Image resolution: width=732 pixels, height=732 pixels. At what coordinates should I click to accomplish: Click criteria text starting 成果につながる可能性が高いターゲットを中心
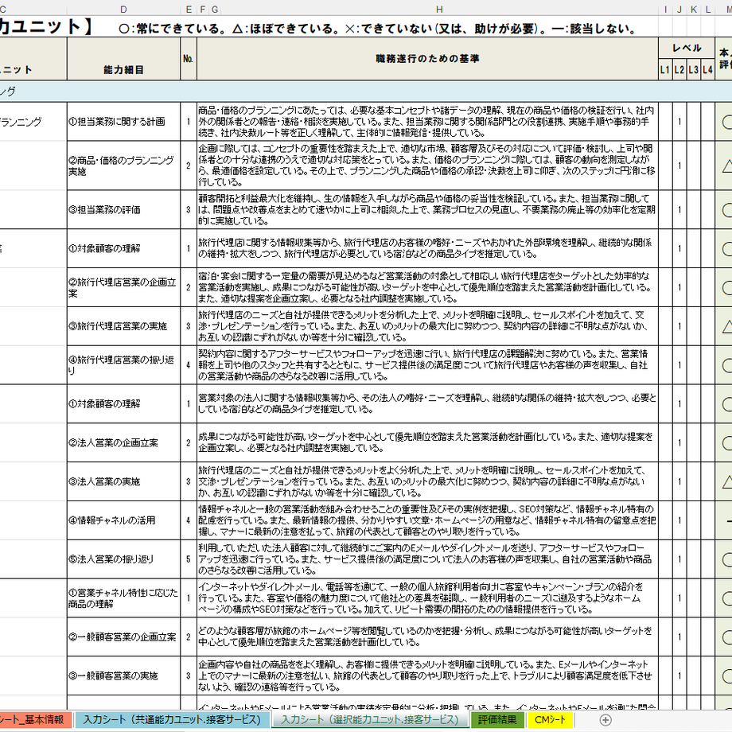click(x=427, y=442)
